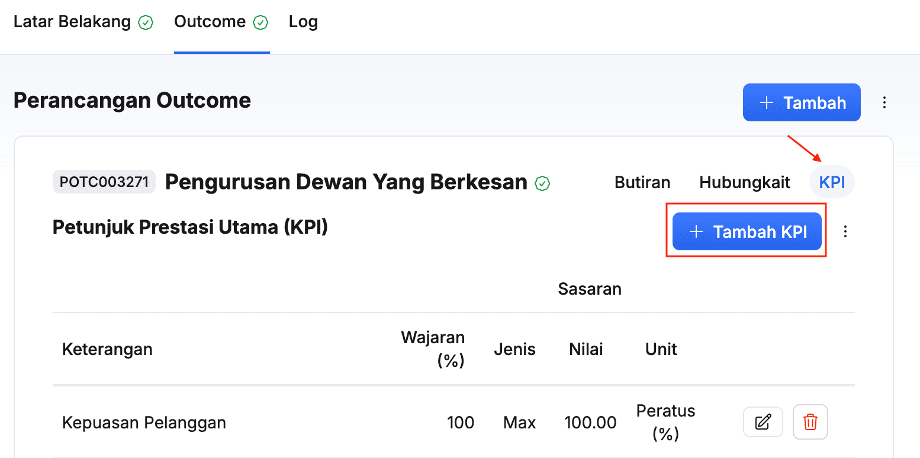Go to the Hubungkait section

pyautogui.click(x=745, y=182)
